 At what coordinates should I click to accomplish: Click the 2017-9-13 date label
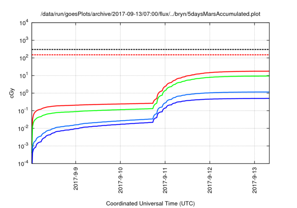coord(255,180)
